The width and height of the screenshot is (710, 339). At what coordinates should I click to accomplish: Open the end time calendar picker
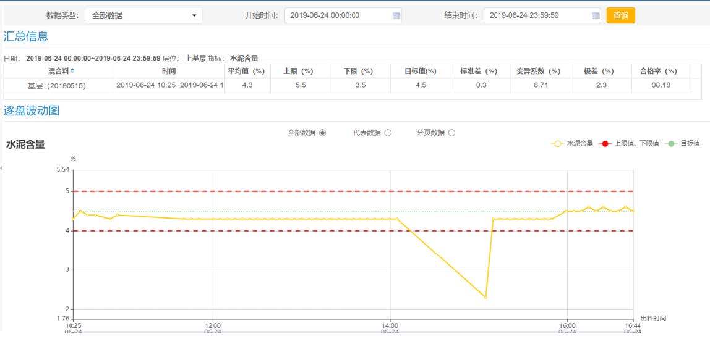pyautogui.click(x=595, y=15)
